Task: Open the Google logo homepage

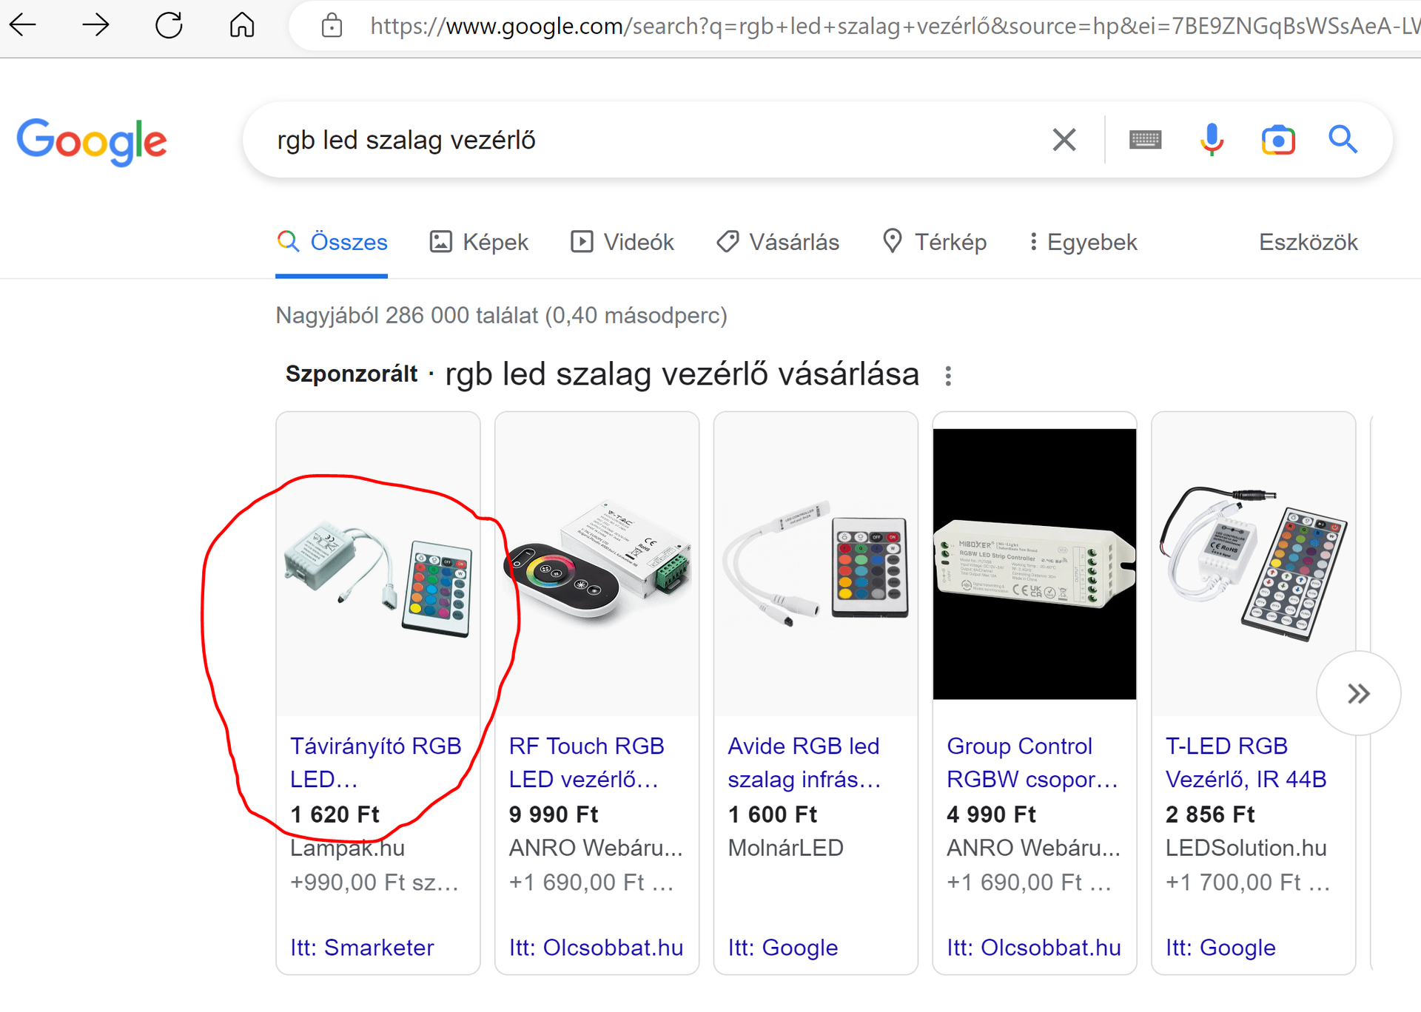Action: 92,141
